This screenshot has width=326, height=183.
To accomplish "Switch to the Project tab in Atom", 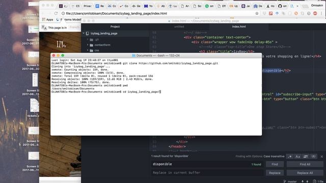I will [x=115, y=26].
